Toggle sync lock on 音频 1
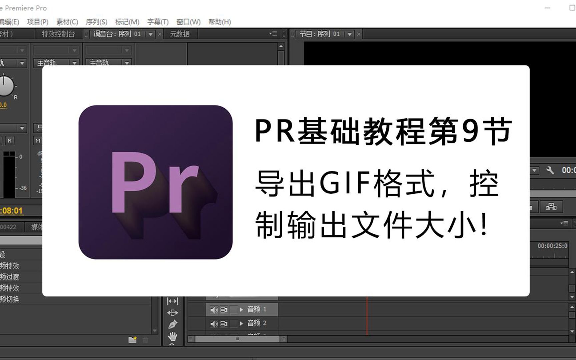This screenshot has width=576, height=360. pyautogui.click(x=224, y=310)
